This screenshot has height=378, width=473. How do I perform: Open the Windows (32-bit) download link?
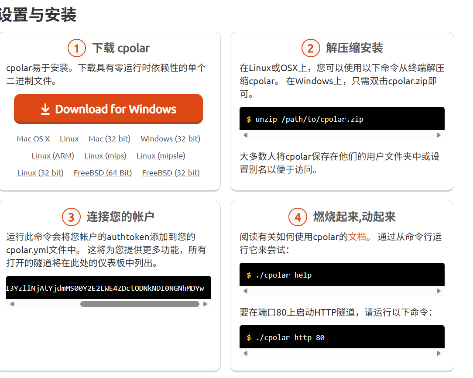pos(171,139)
